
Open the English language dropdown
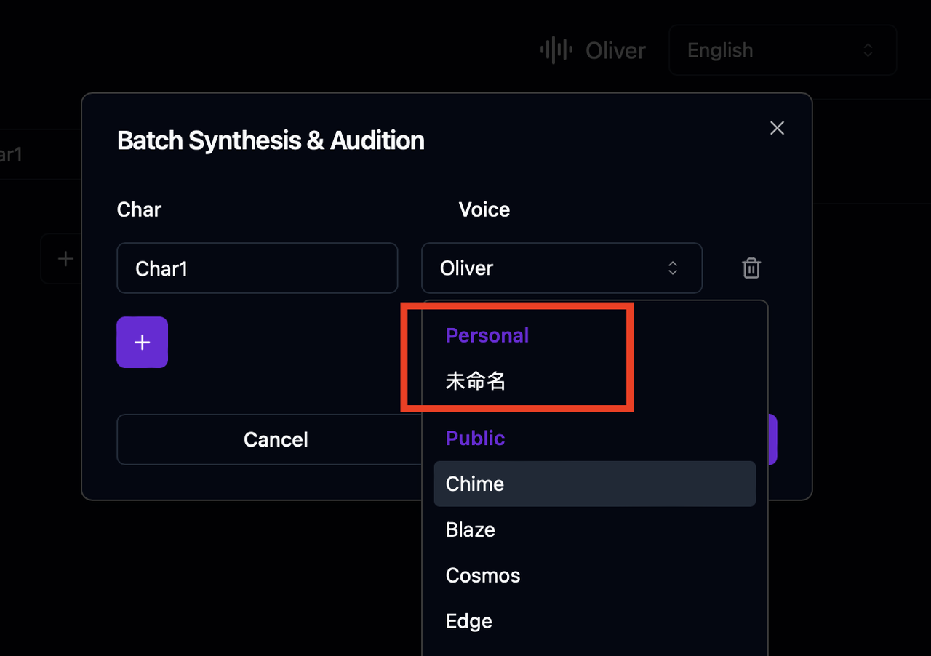pos(782,50)
